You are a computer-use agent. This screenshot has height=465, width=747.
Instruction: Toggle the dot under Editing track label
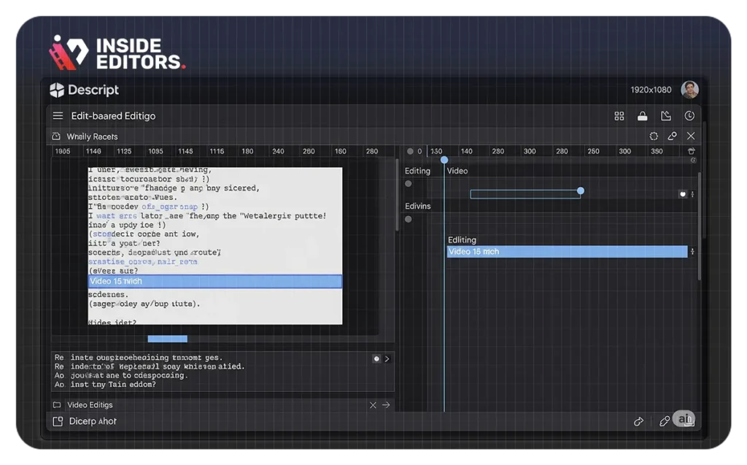(409, 184)
